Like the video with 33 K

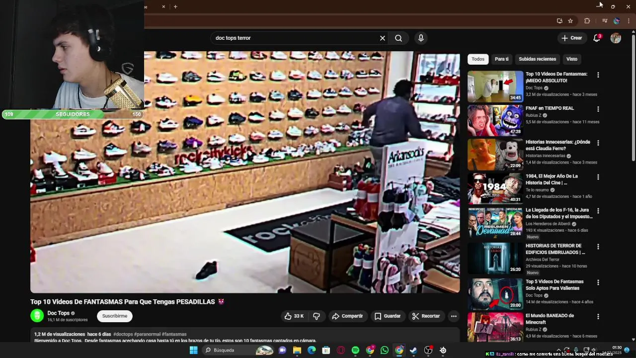click(294, 316)
